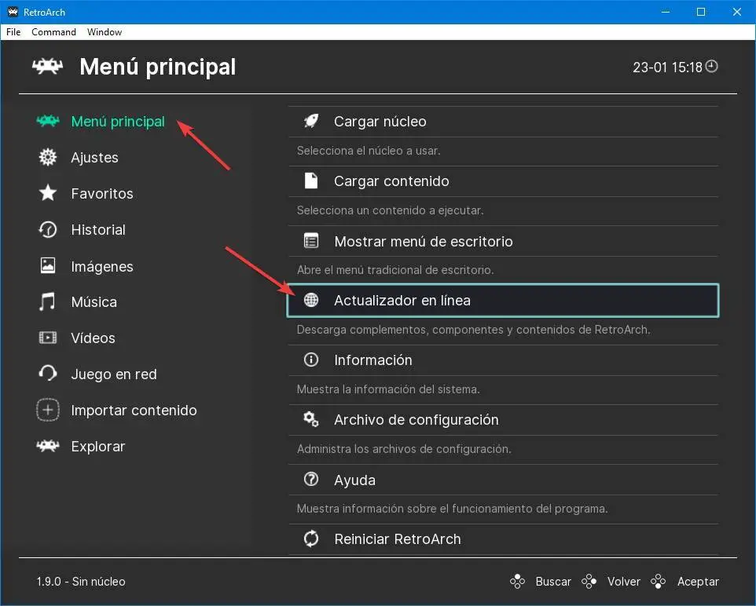
Task: Click the Explorar invader icon
Action: point(48,446)
